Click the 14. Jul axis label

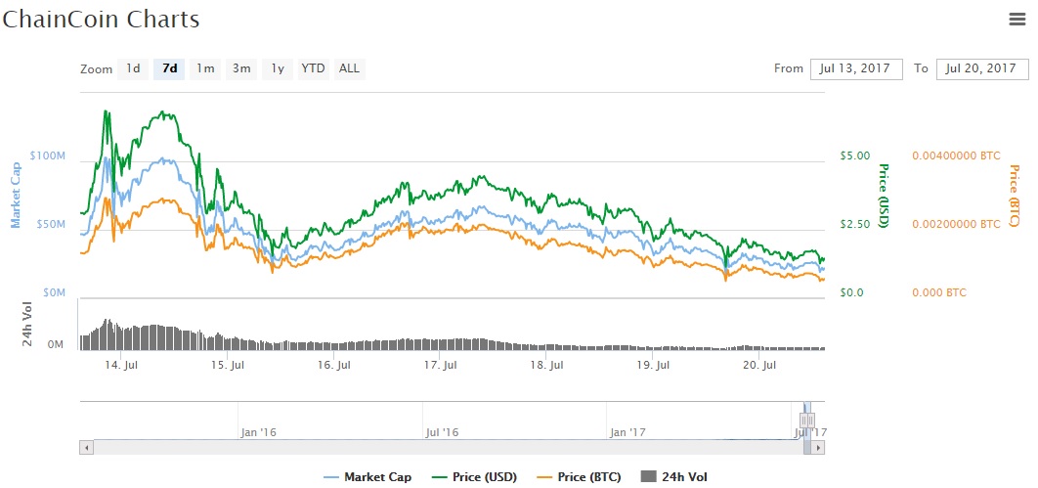point(122,365)
